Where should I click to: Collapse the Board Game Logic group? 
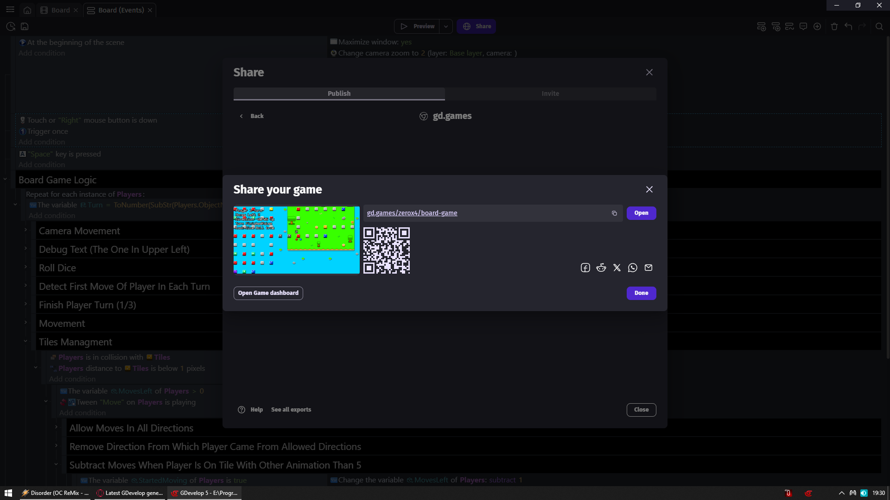[5, 179]
